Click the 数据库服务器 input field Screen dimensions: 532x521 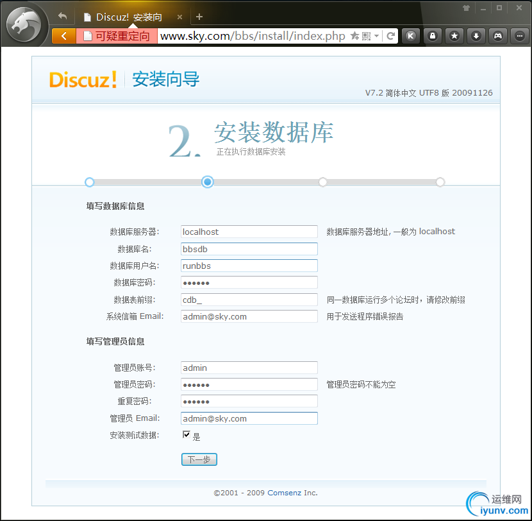pos(249,232)
